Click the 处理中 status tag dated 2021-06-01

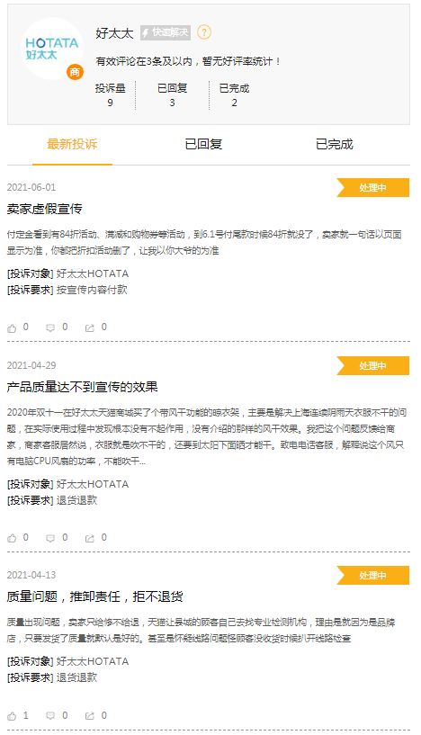coord(372,187)
